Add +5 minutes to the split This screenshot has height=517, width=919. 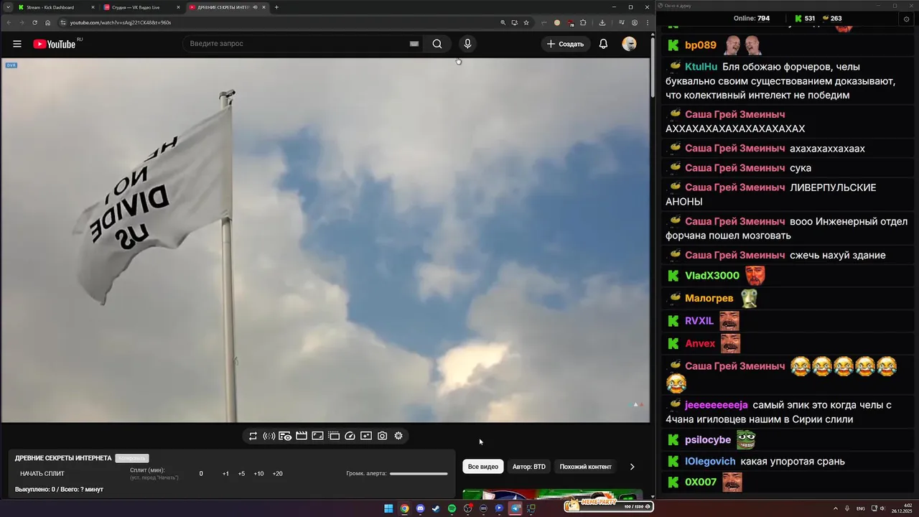tap(241, 474)
